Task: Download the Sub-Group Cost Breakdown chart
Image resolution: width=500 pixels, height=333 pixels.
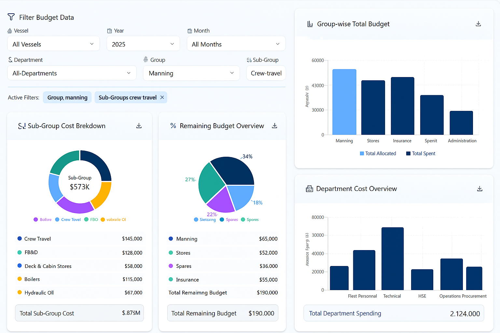Action: 139,126
